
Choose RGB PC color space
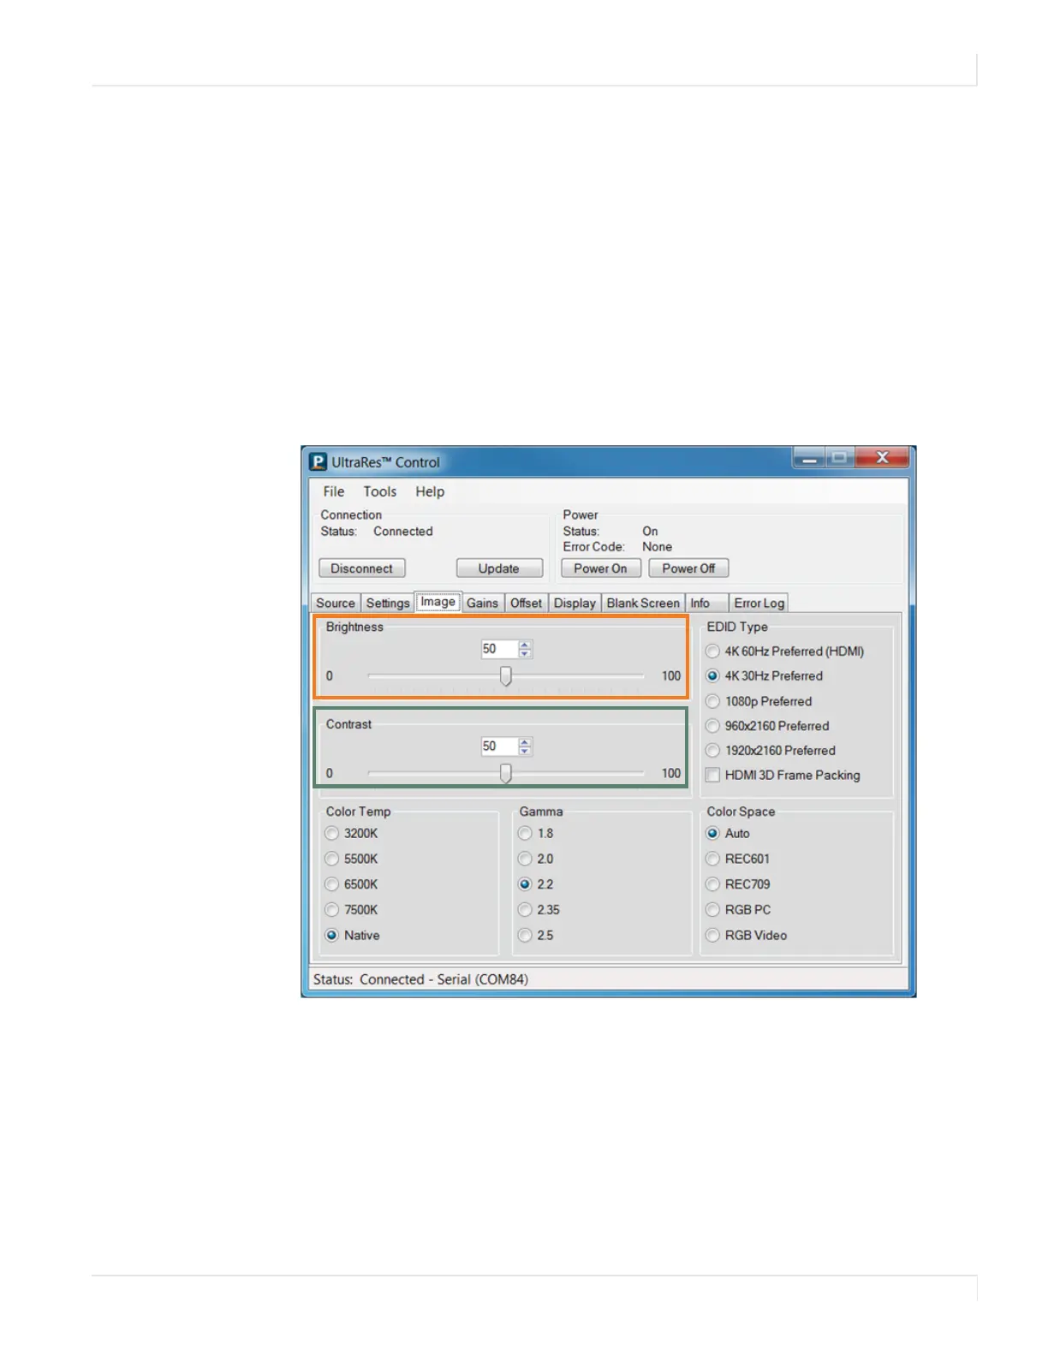click(x=738, y=910)
